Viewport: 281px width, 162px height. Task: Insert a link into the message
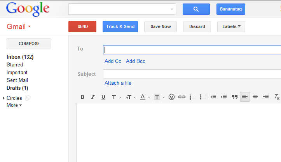tap(182, 97)
